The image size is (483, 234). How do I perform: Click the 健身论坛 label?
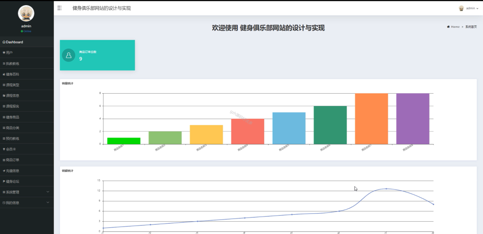(13, 181)
